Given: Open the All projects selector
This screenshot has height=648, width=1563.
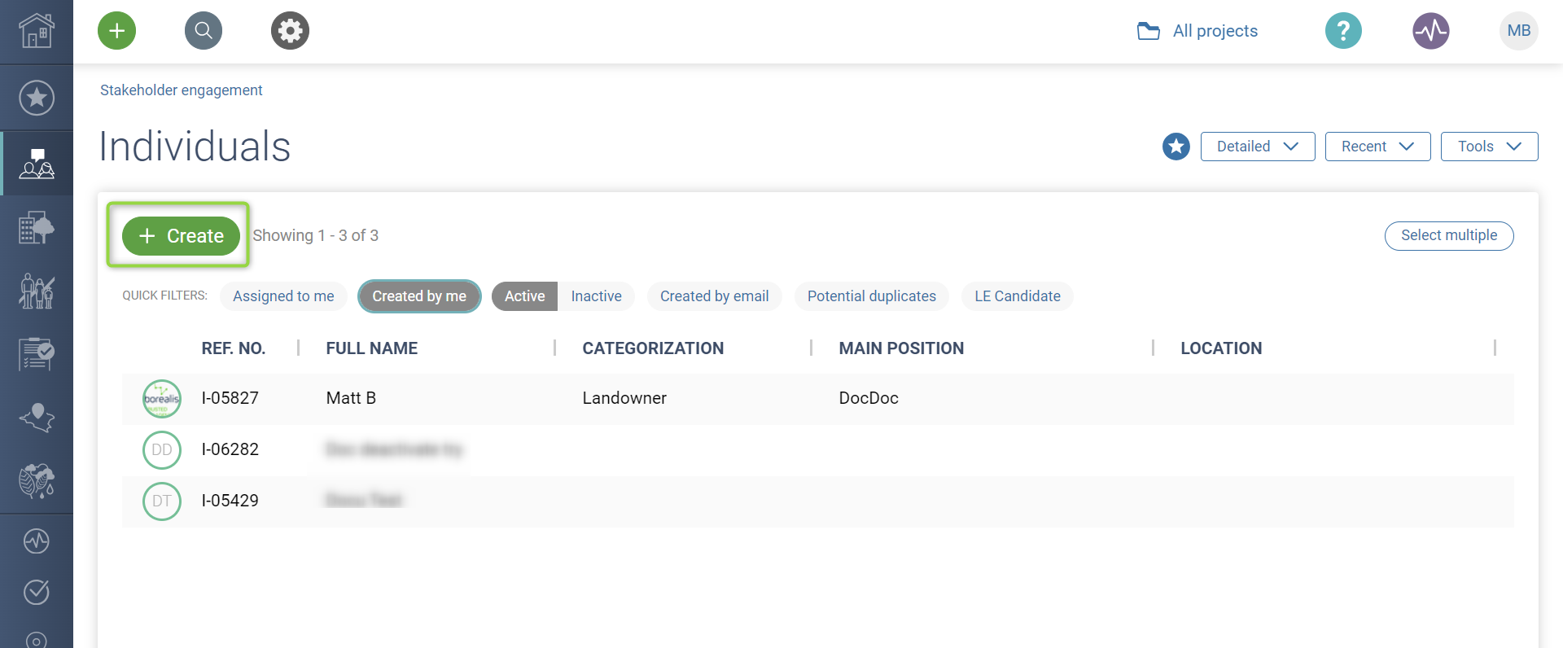Looking at the screenshot, I should 1197,31.
